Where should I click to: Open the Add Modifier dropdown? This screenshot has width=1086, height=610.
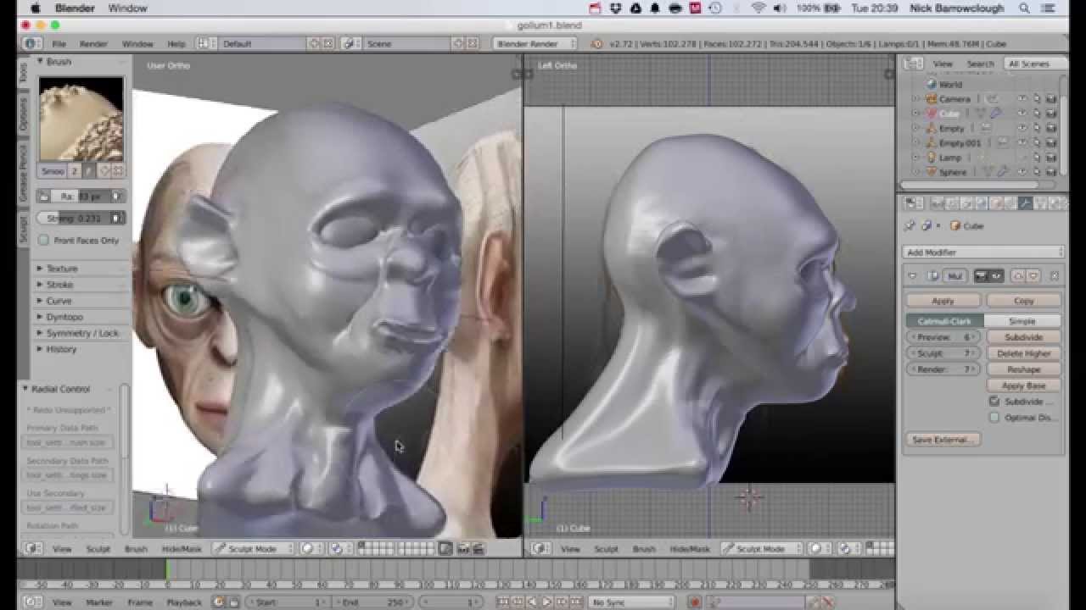[x=983, y=252]
